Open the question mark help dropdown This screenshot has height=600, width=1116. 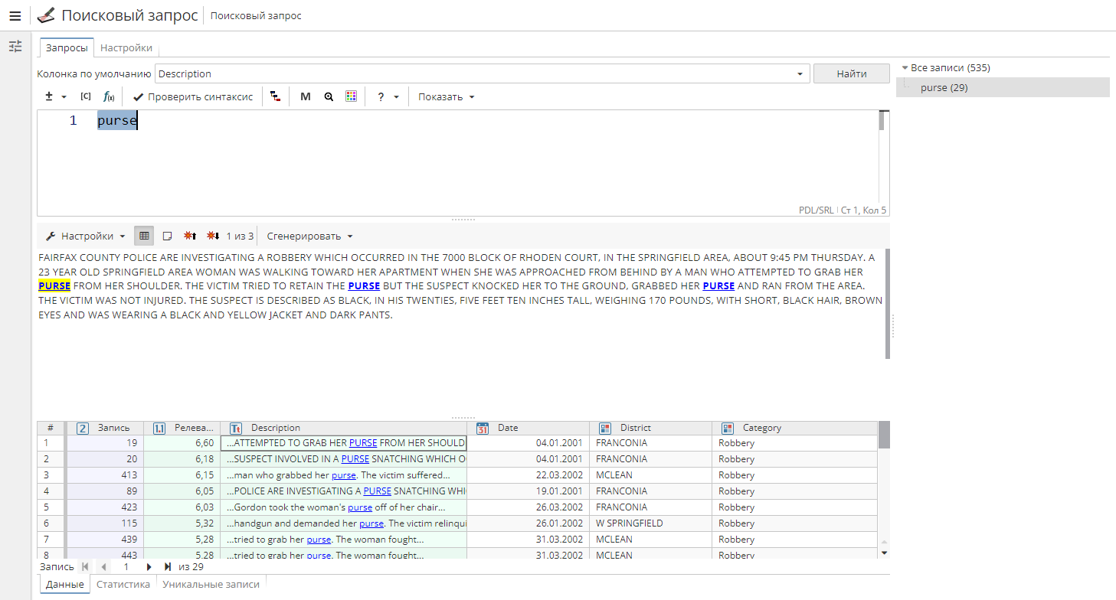tap(388, 96)
